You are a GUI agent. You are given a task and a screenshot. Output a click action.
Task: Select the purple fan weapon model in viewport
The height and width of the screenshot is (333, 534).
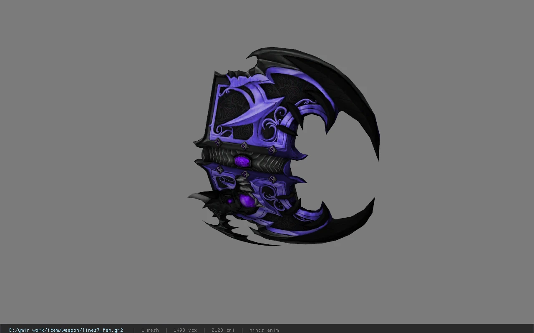[284, 147]
